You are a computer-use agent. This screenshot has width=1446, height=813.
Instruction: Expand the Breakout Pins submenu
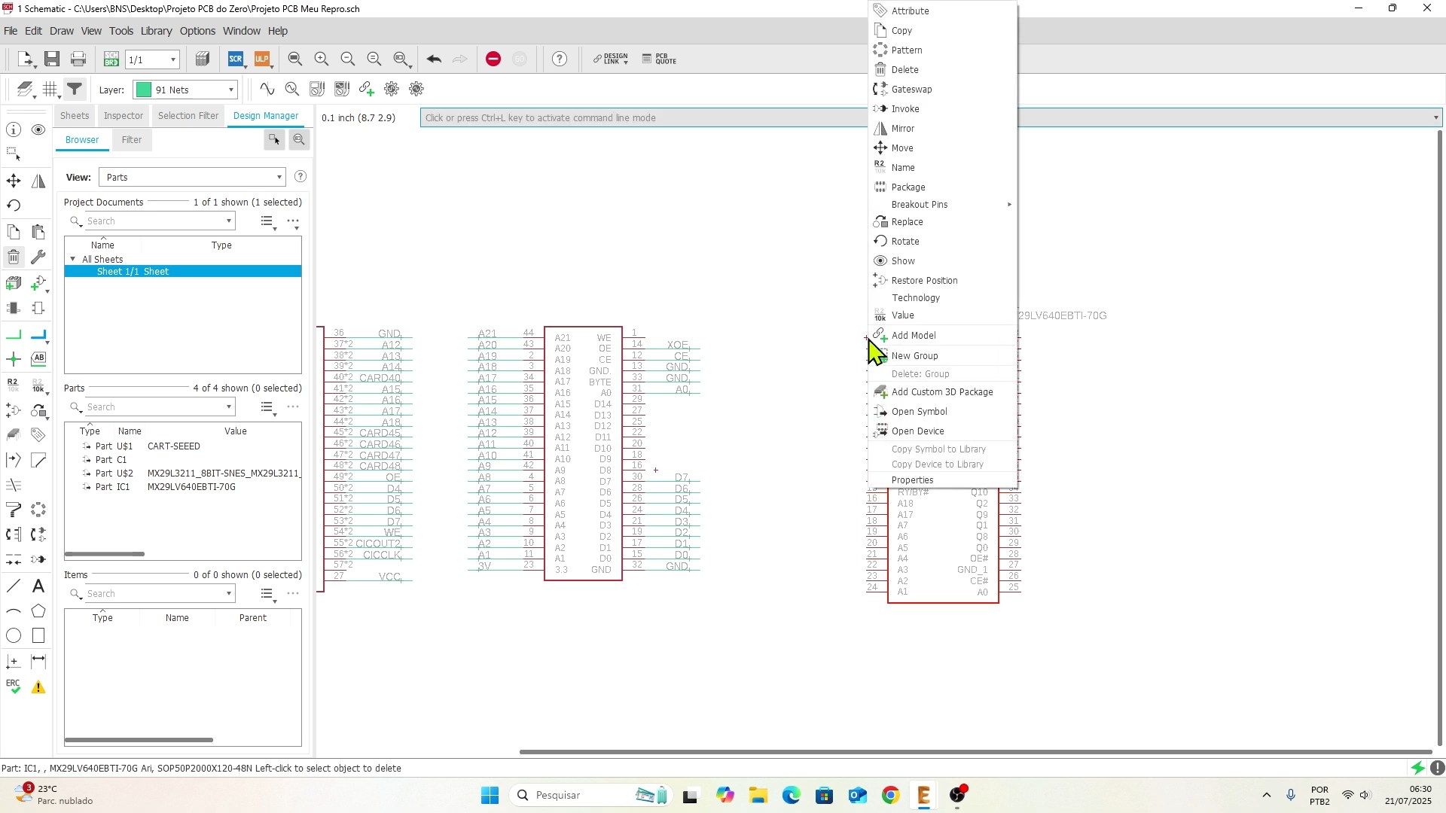(943, 205)
